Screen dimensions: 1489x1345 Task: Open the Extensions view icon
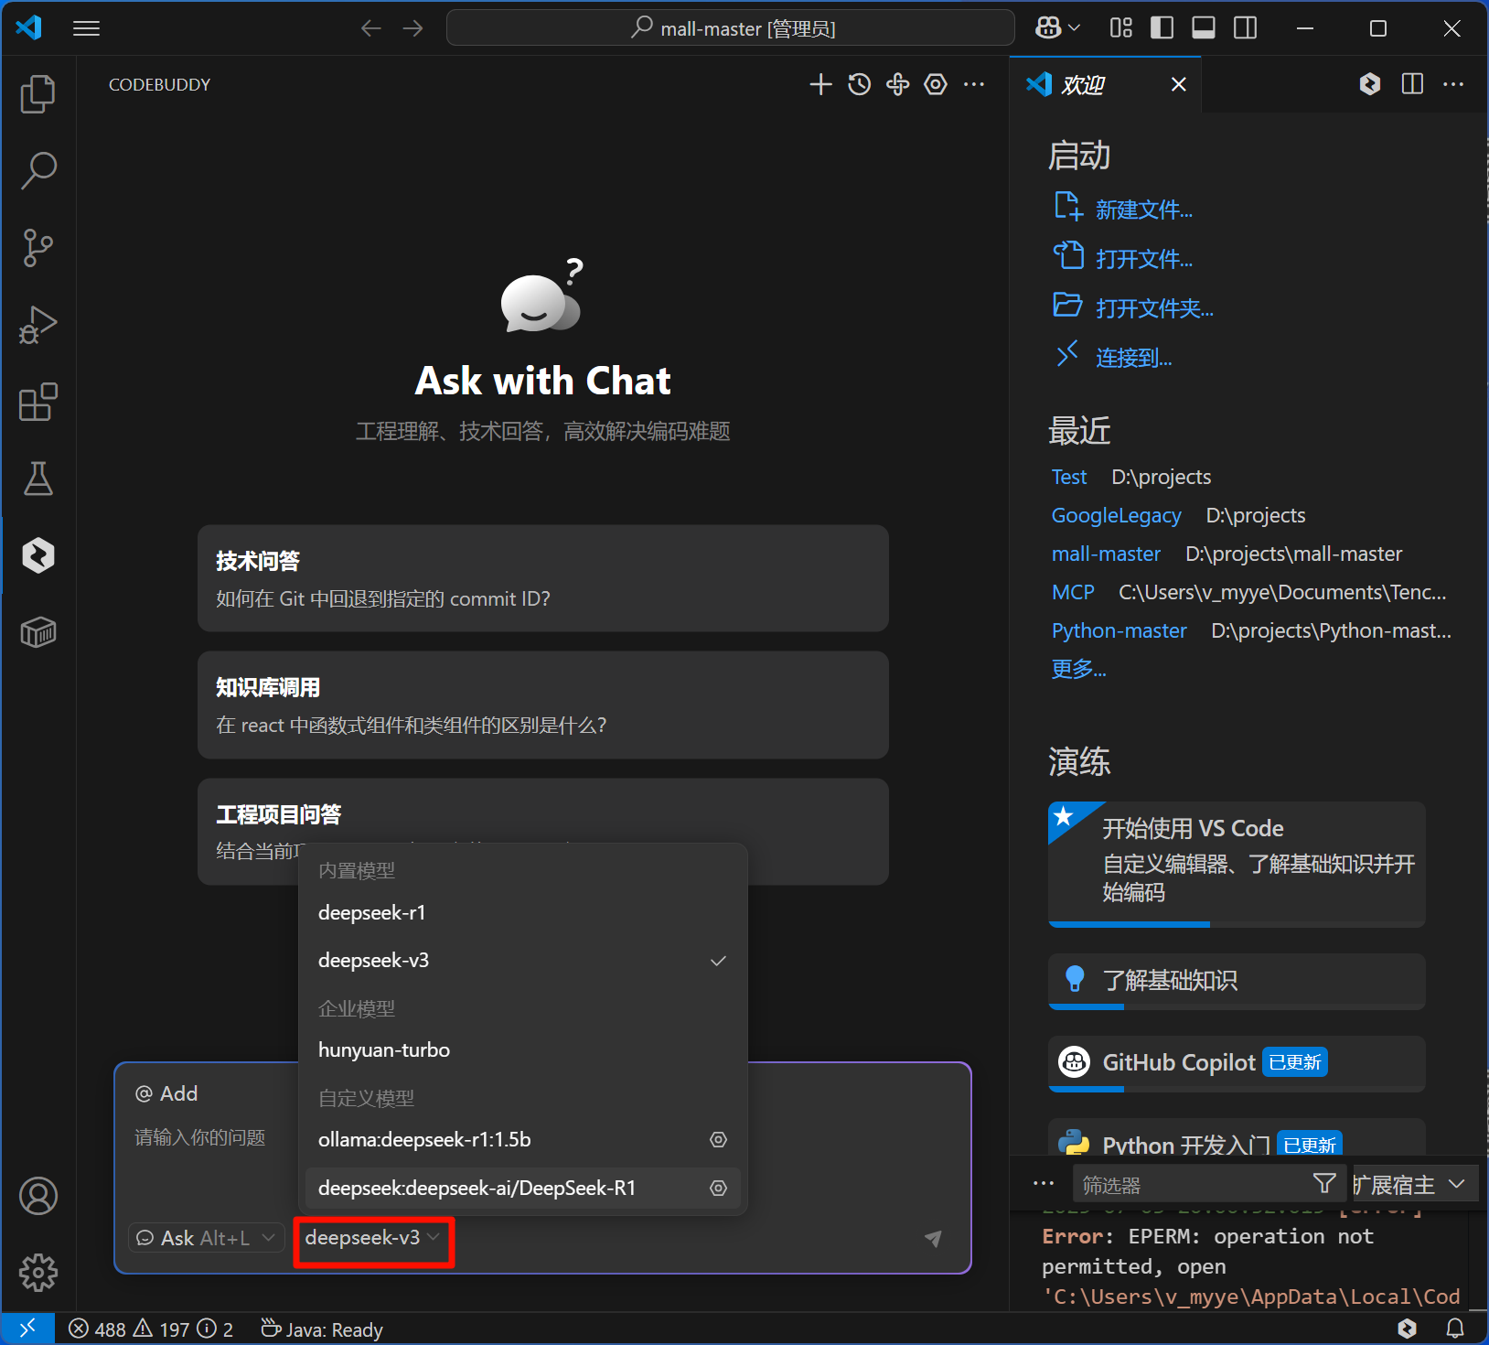point(37,402)
